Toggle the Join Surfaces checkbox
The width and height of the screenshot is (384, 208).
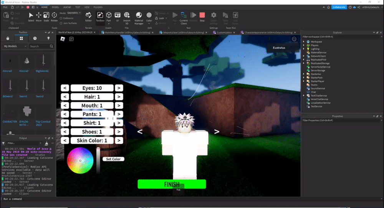61,23
